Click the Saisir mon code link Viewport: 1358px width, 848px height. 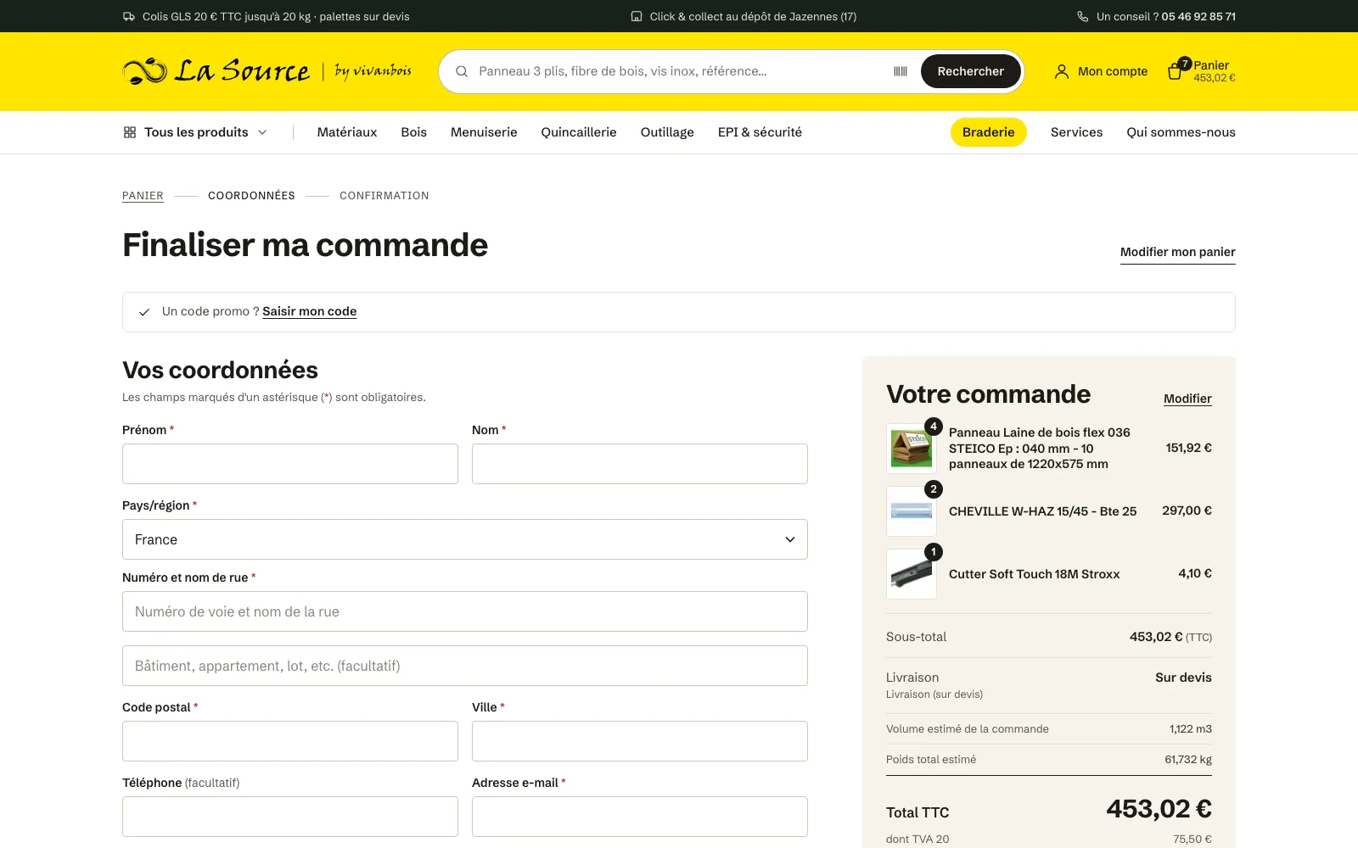(x=309, y=311)
